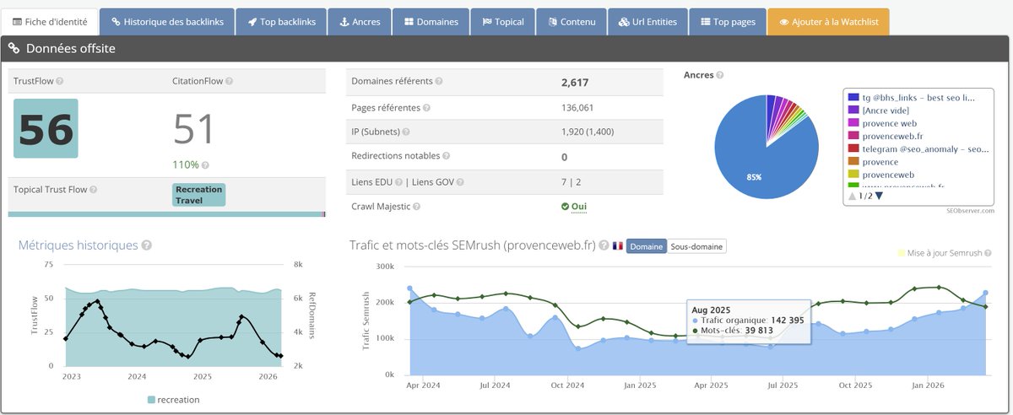Toggle the Mise à jour Semrush legend
Screen dimensions: 1013x415
[940, 253]
